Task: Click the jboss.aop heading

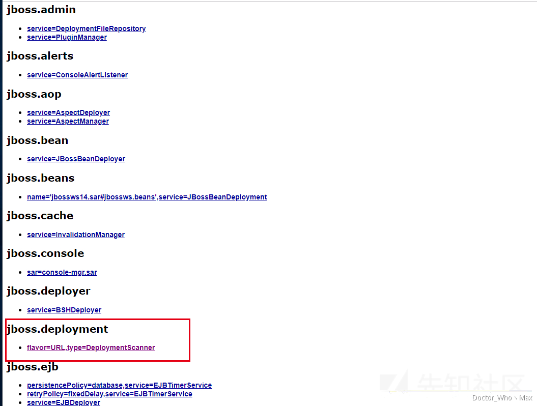Action: coord(34,94)
